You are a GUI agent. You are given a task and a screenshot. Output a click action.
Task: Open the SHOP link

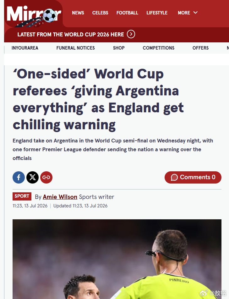(119, 48)
